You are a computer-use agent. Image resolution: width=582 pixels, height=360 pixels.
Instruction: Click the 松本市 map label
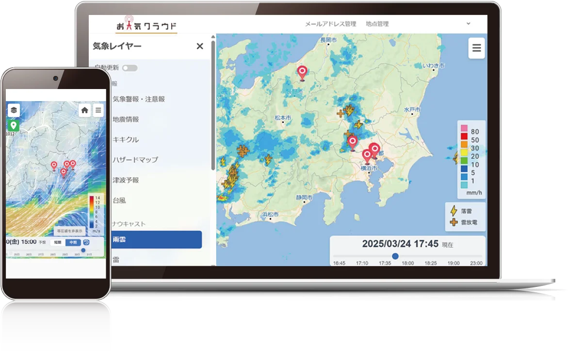click(282, 118)
